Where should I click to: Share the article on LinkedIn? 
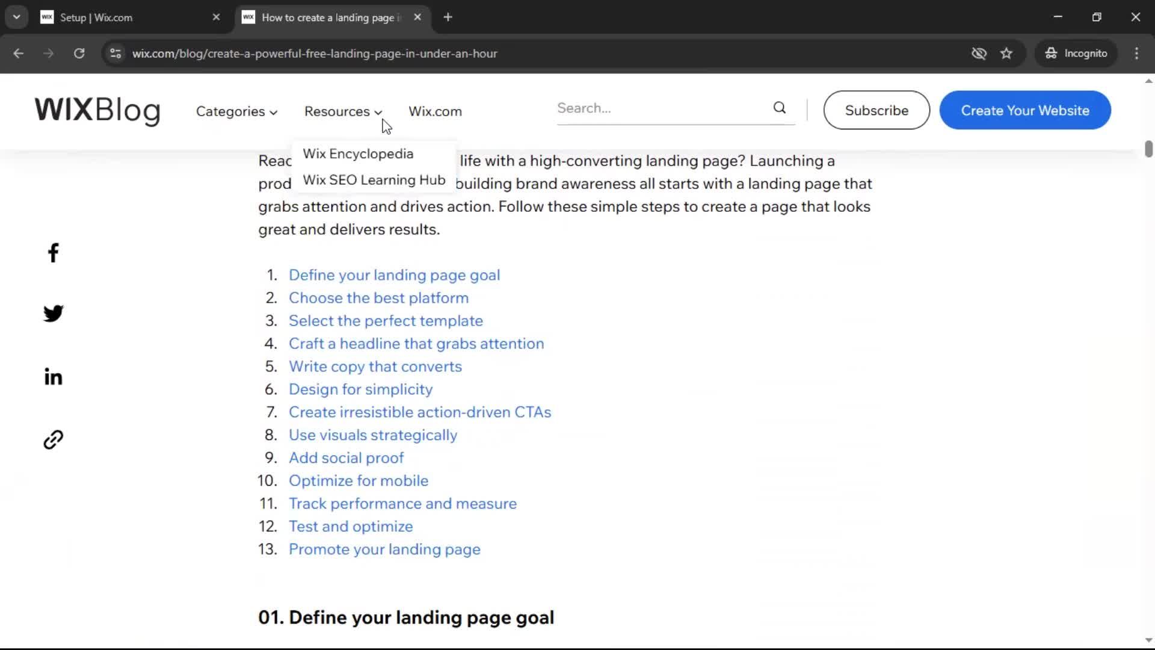(53, 377)
